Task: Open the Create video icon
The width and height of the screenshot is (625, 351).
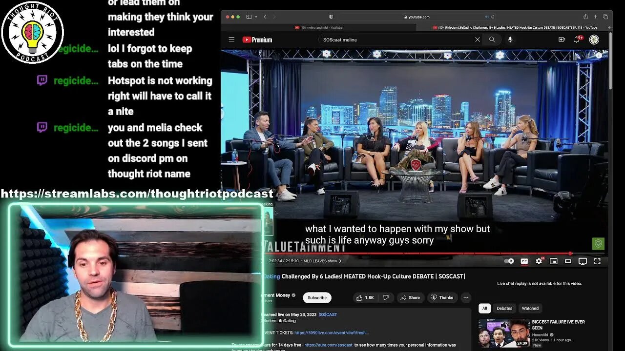Action: (x=562, y=39)
